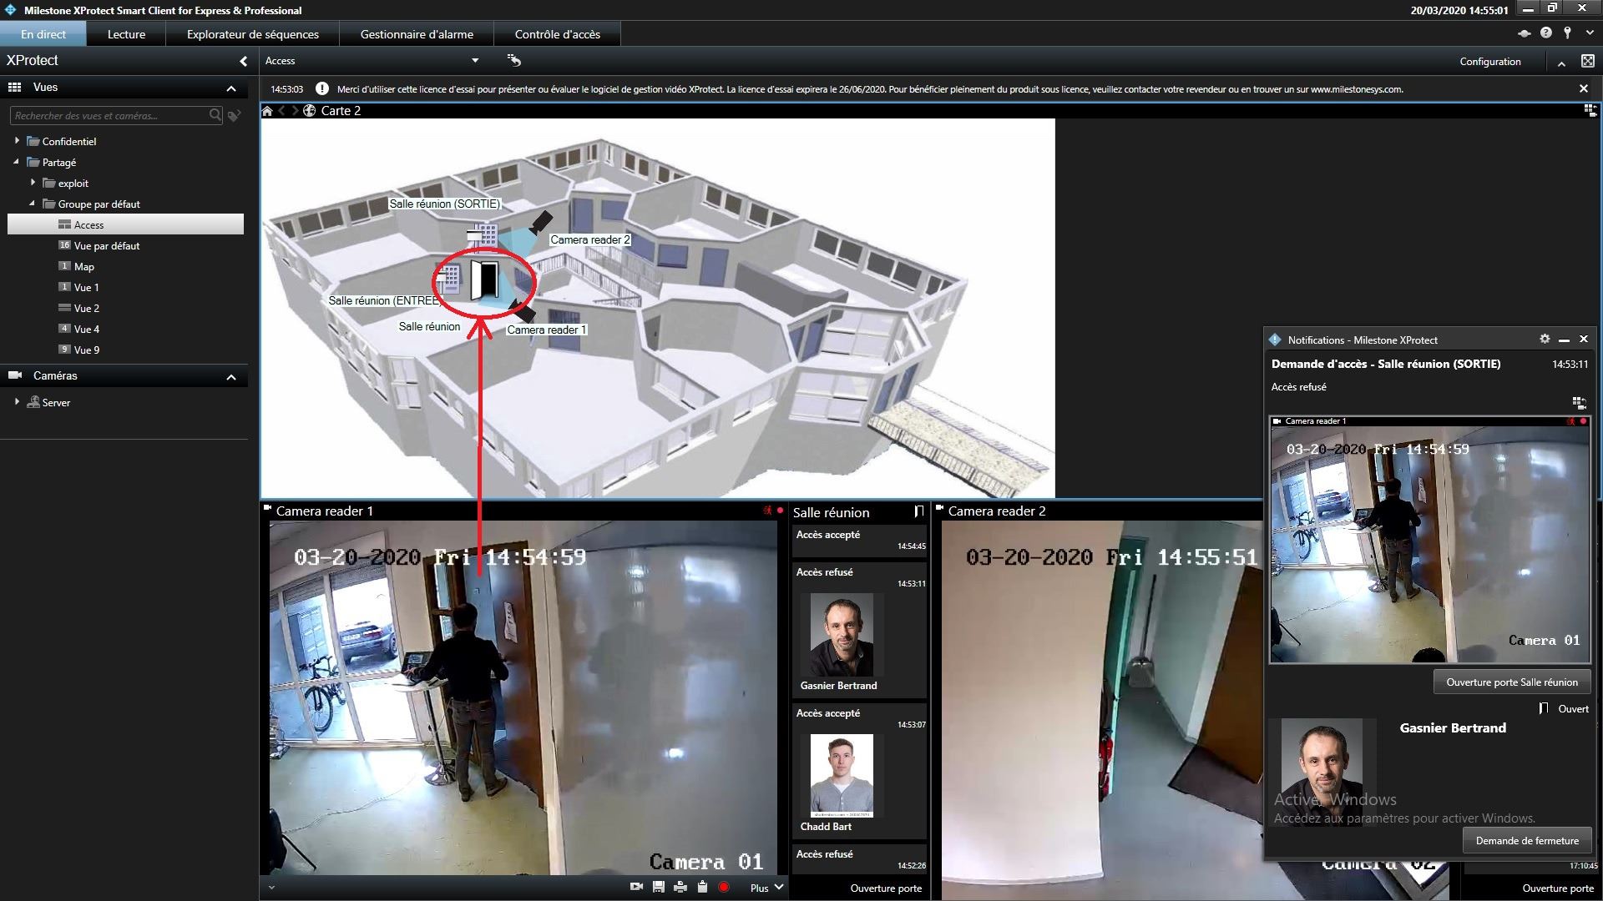1603x901 pixels.
Task: Select the Vue 4 view
Action: [x=86, y=329]
